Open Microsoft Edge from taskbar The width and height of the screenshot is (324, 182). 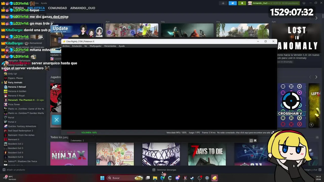tap(163, 178)
